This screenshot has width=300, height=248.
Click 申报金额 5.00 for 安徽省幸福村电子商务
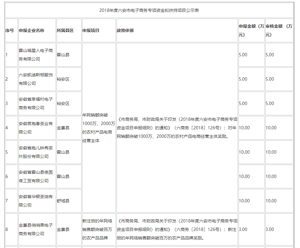coord(243,103)
